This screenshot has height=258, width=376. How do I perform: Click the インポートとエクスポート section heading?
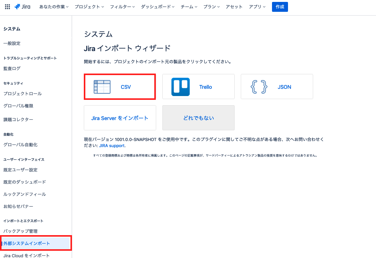pyautogui.click(x=23, y=221)
